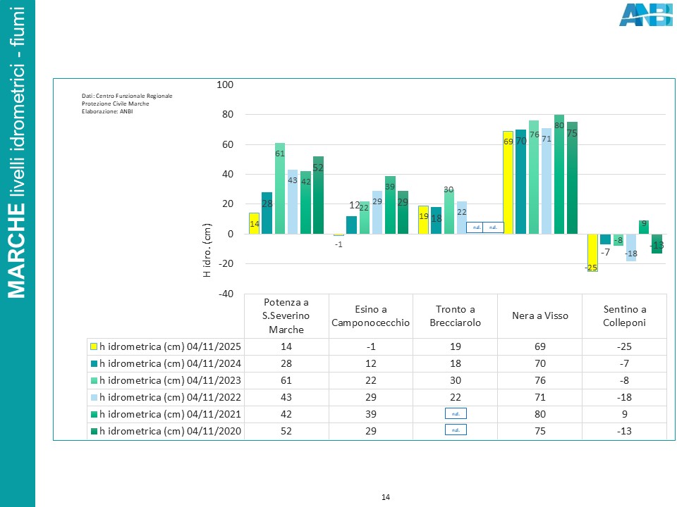
Task: Click the 'Tronto a Brecciarolo' column header
Action: click(455, 315)
